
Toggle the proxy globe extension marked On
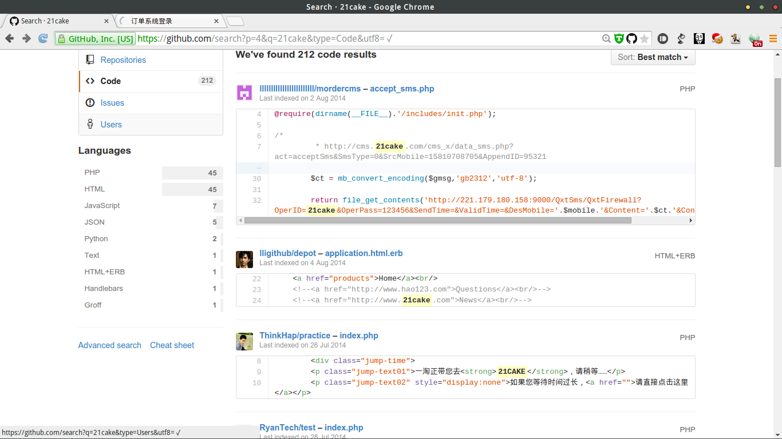755,39
